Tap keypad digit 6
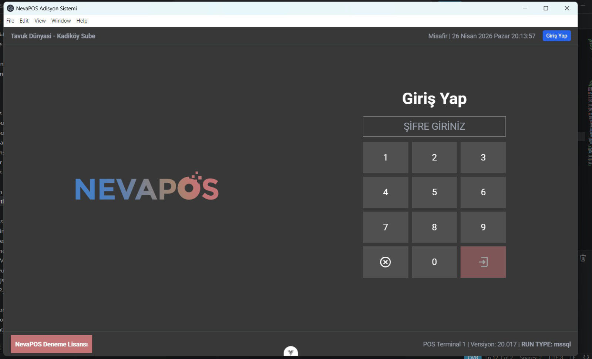Image resolution: width=592 pixels, height=359 pixels. pyautogui.click(x=483, y=192)
